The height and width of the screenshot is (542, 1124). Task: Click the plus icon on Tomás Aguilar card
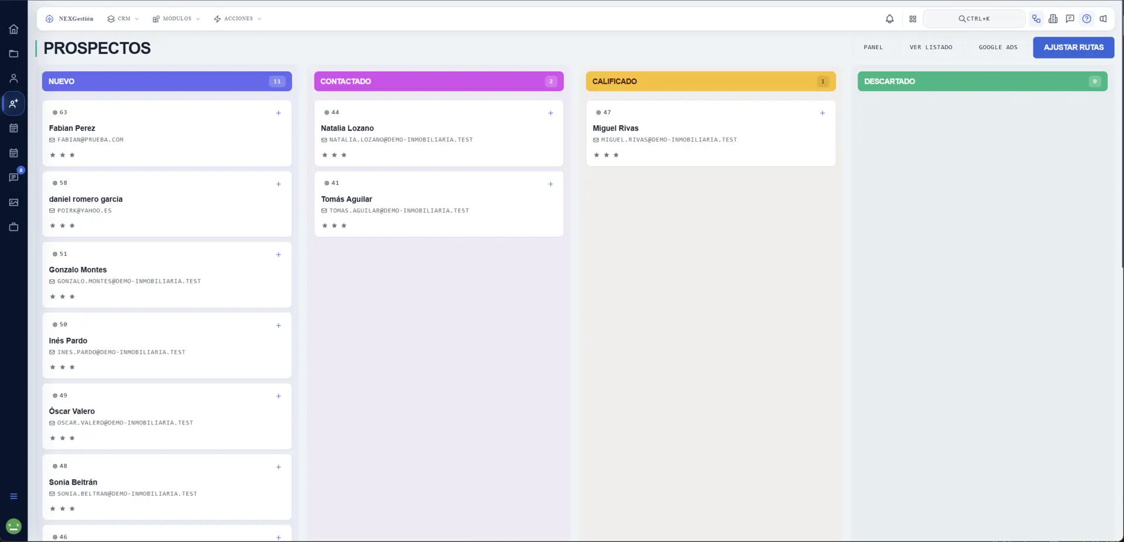[x=550, y=184]
